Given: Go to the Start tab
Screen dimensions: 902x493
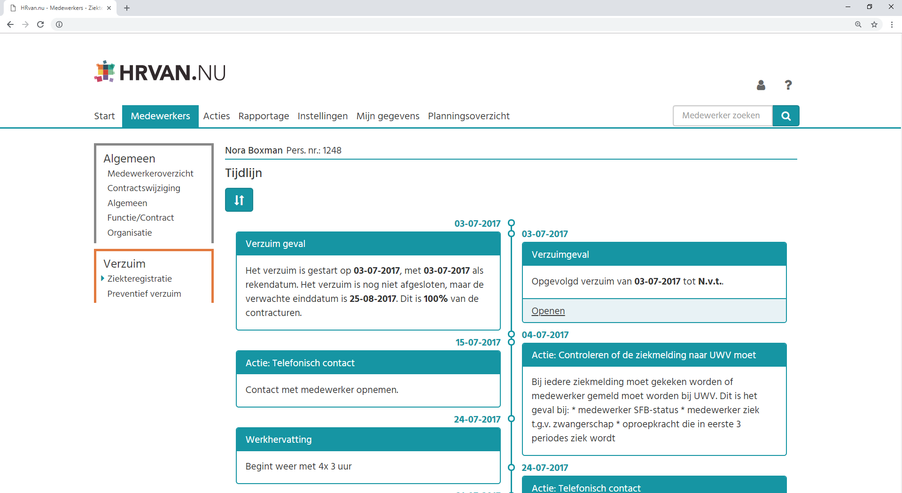Looking at the screenshot, I should tap(104, 116).
